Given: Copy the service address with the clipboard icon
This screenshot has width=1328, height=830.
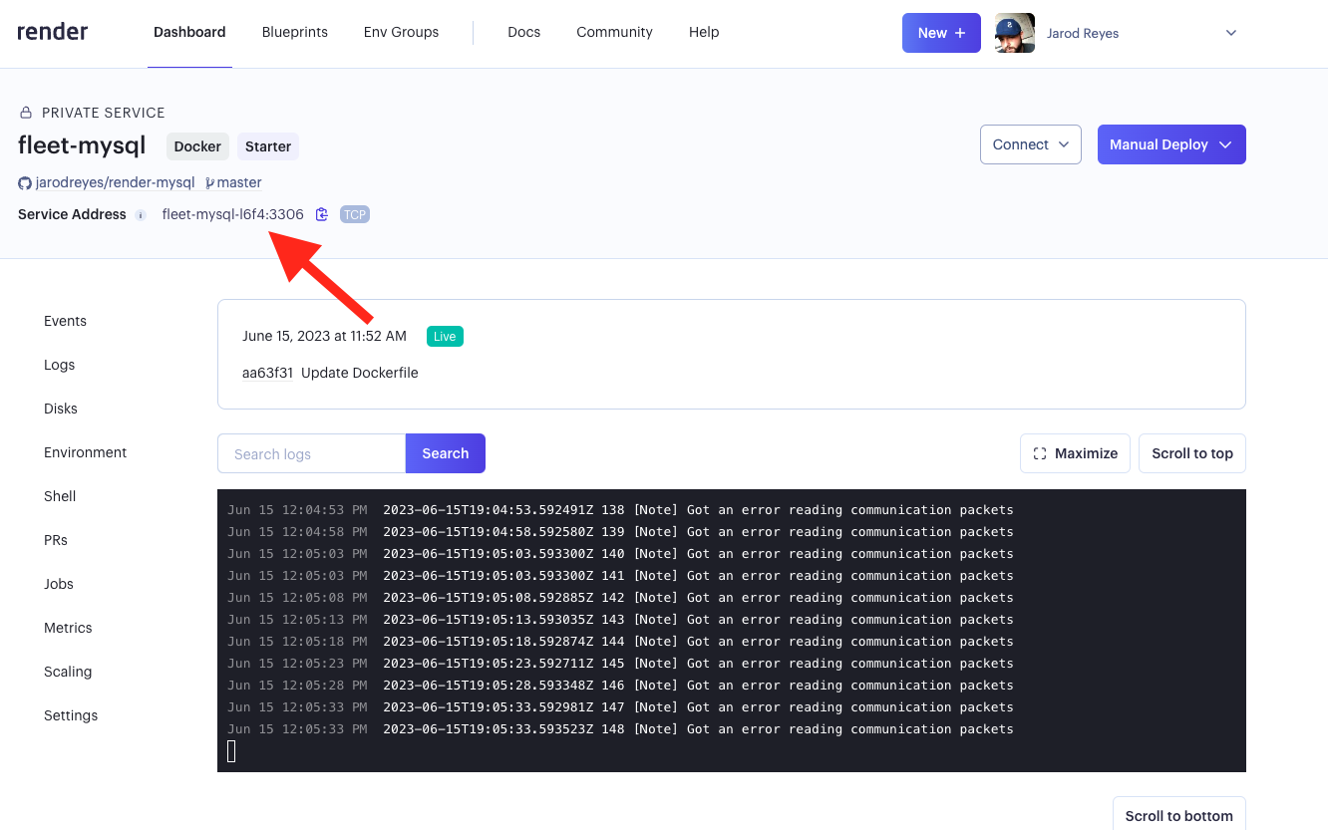Looking at the screenshot, I should click(x=322, y=214).
